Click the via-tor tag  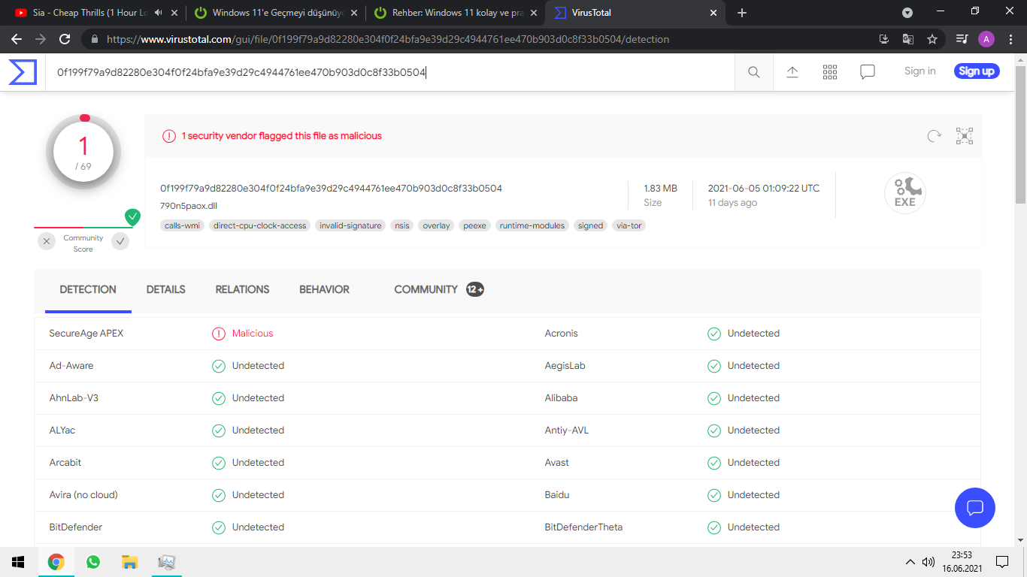pos(629,225)
